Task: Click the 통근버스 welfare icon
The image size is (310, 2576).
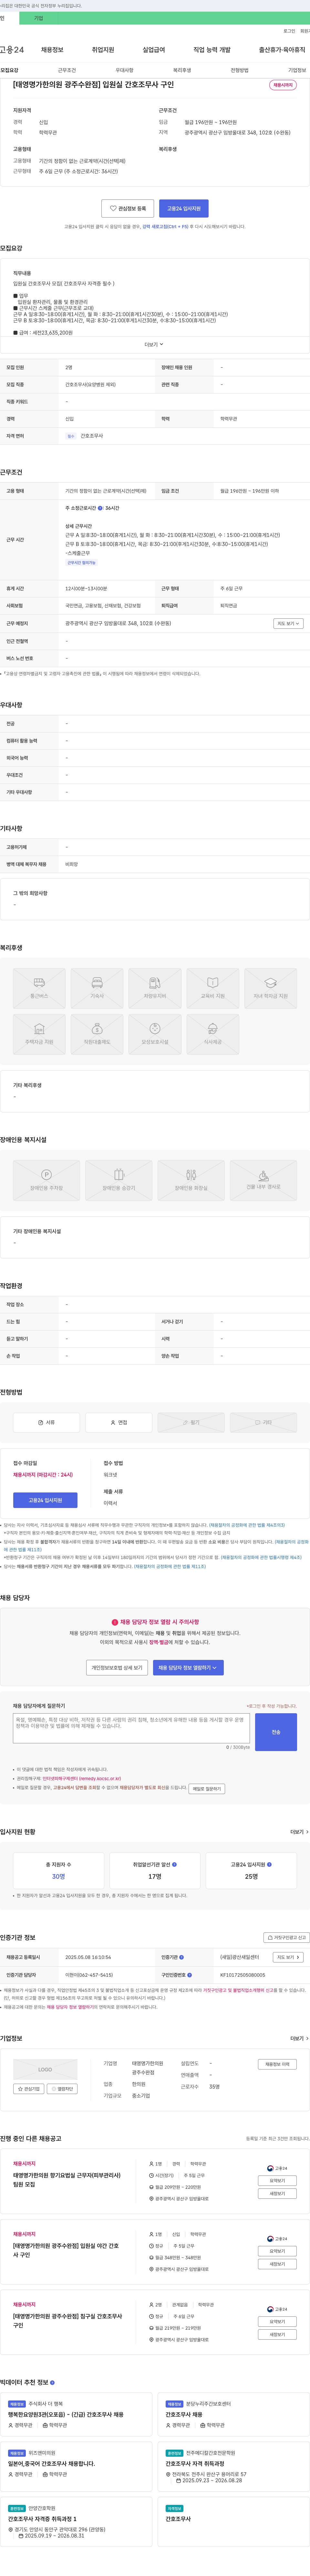Action: click(39, 988)
